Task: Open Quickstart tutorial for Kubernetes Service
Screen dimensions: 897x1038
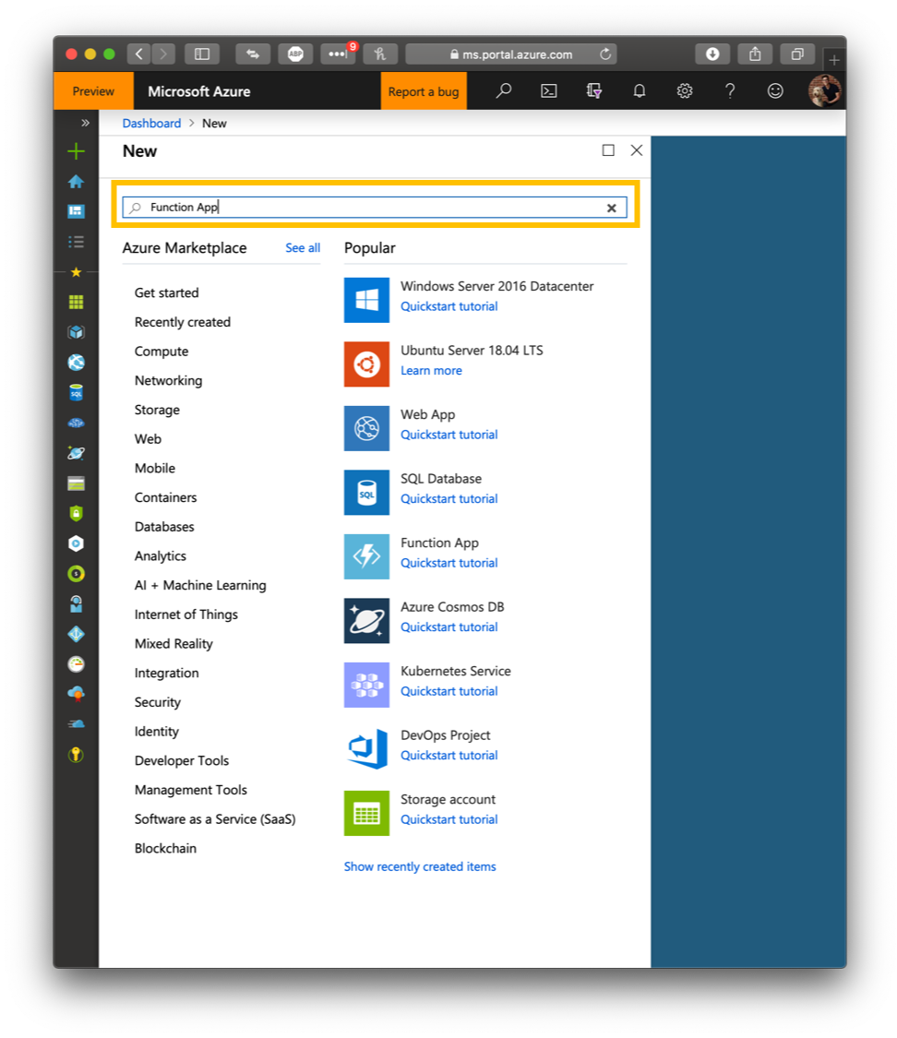Action: (448, 691)
